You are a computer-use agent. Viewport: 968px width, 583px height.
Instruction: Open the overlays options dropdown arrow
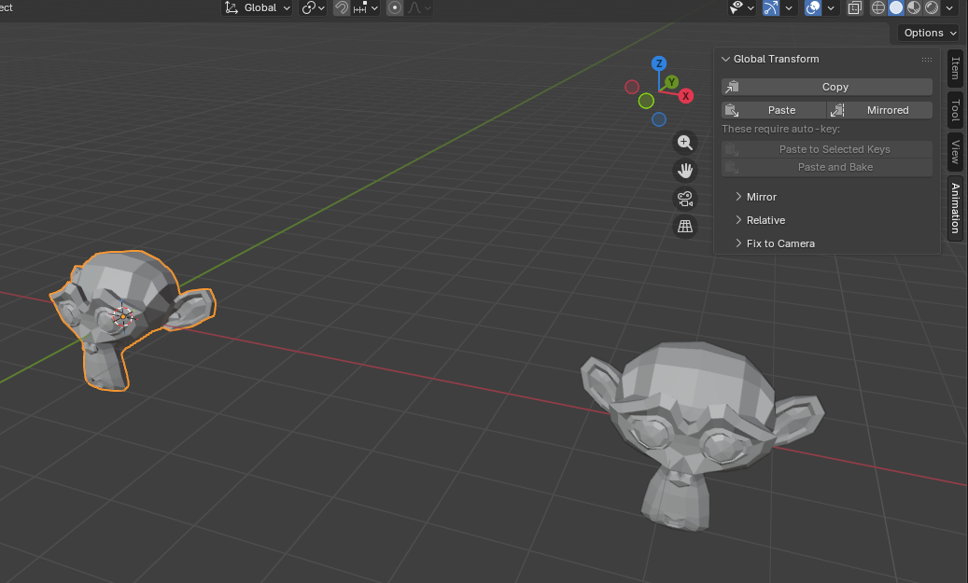click(x=831, y=8)
